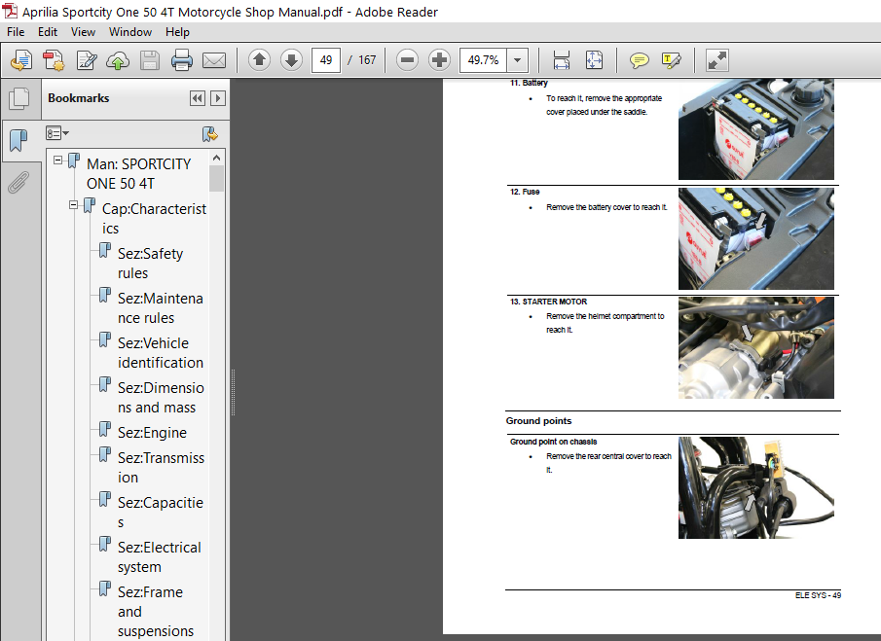Click the zoom percentage field showing 49.7%

pos(483,60)
